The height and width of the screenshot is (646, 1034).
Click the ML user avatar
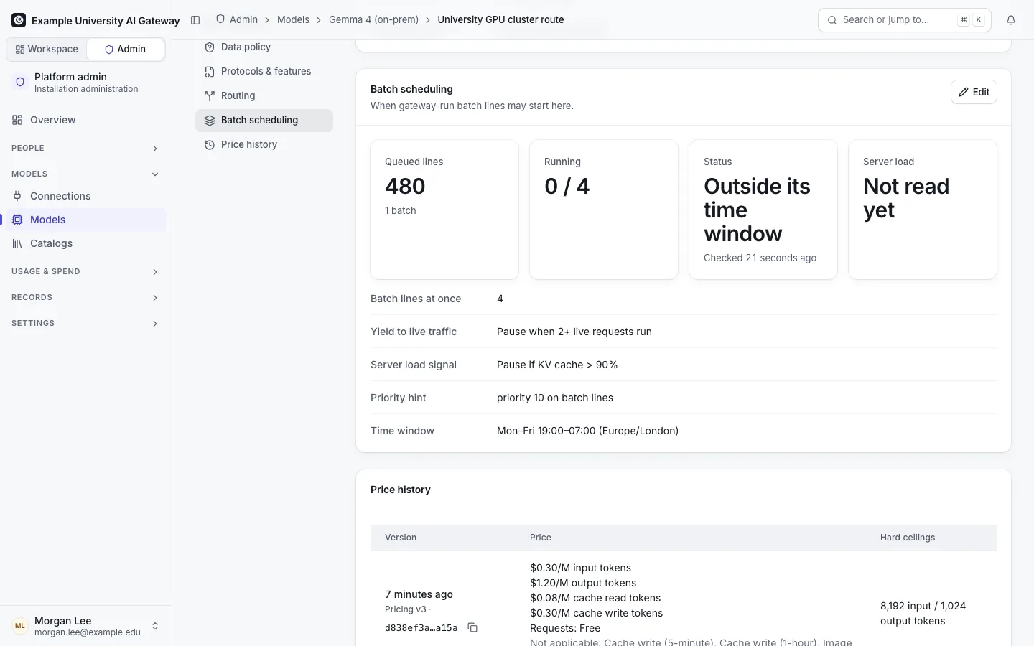20,626
